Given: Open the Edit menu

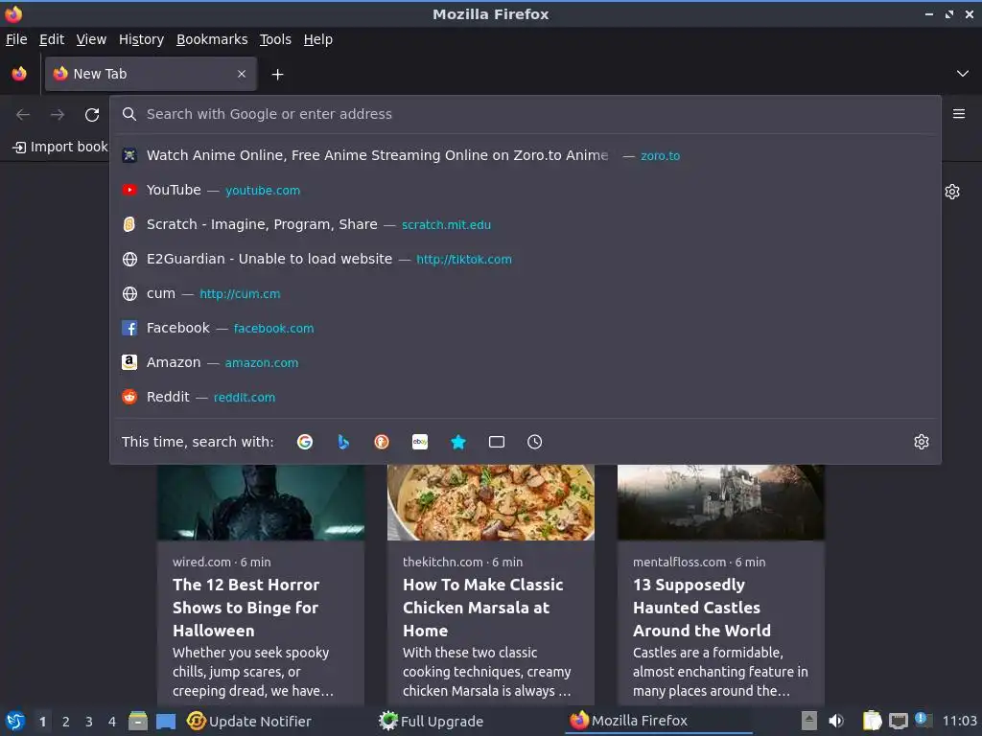Looking at the screenshot, I should click(52, 39).
